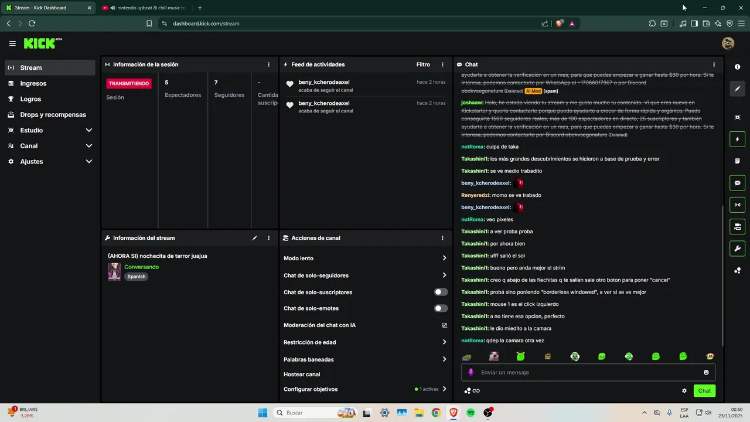The height and width of the screenshot is (422, 750).
Task: Click the green Chat send button
Action: (704, 391)
